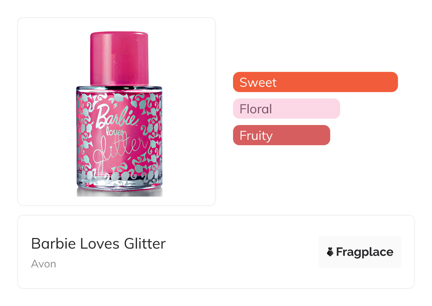Click the Fragplace brand name text
Viewport: 432px width, 306px height.
[x=365, y=252]
